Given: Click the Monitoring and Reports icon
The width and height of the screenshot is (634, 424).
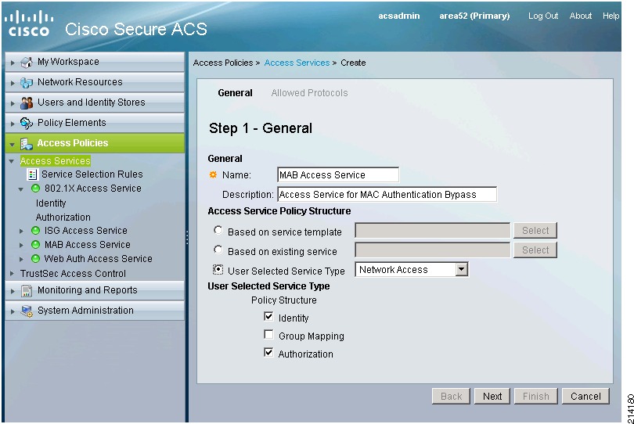Looking at the screenshot, I should click(x=27, y=290).
